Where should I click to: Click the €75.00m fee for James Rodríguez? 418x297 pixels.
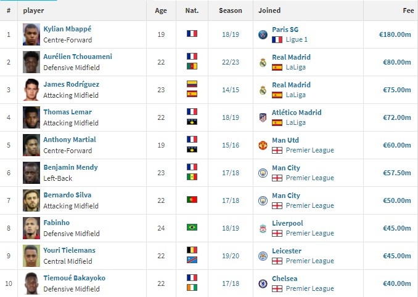click(396, 90)
